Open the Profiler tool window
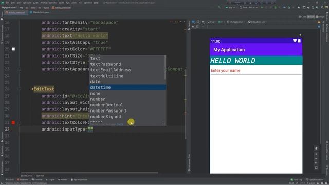Image resolution: width=329 pixels, height=185 pixels. point(63,180)
